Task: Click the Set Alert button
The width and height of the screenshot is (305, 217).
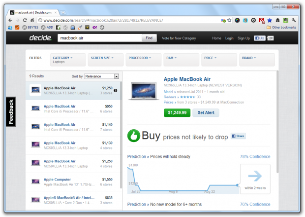Action: 206,112
